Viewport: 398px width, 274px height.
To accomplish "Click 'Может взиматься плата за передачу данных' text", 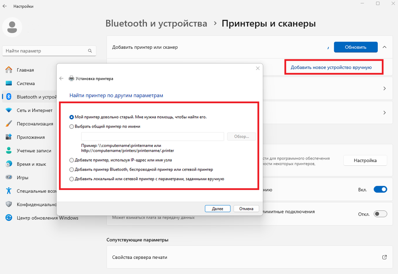I will [153, 218].
